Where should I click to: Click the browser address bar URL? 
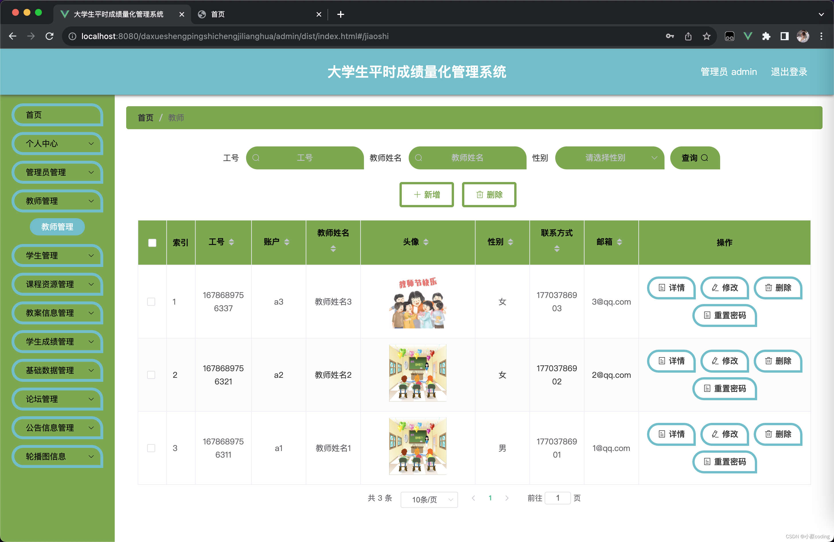235,36
